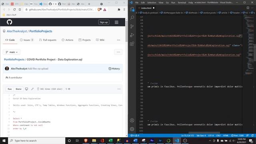Viewport: 256px width, 144px height.
Task: Click PortfolioProjects breadcrumb path link
Action: [x=14, y=60]
